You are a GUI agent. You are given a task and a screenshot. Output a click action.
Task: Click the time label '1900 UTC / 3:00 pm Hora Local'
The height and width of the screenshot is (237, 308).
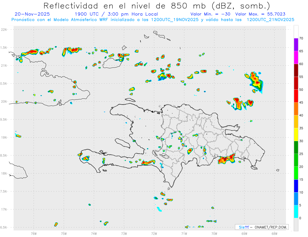coord(116,14)
